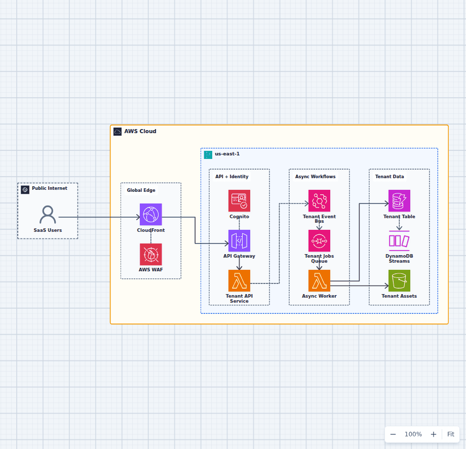
Task: Click the API + Identity group label
Action: tap(232, 176)
